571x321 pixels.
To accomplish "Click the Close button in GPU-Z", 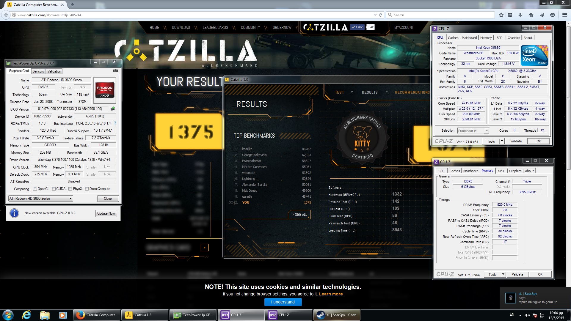I will [108, 199].
